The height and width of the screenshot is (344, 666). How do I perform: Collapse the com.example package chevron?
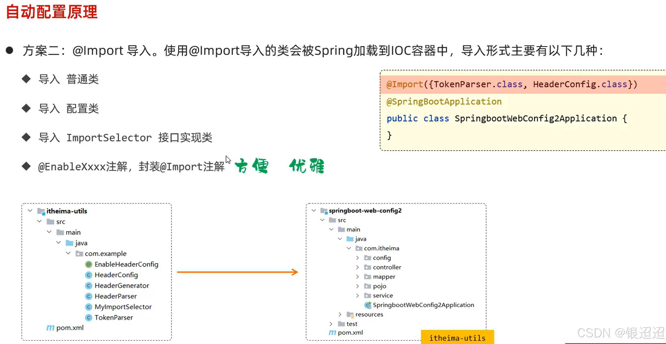tap(68, 253)
